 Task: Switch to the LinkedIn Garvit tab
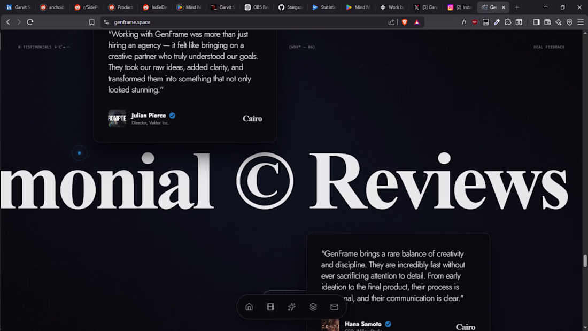(19, 7)
